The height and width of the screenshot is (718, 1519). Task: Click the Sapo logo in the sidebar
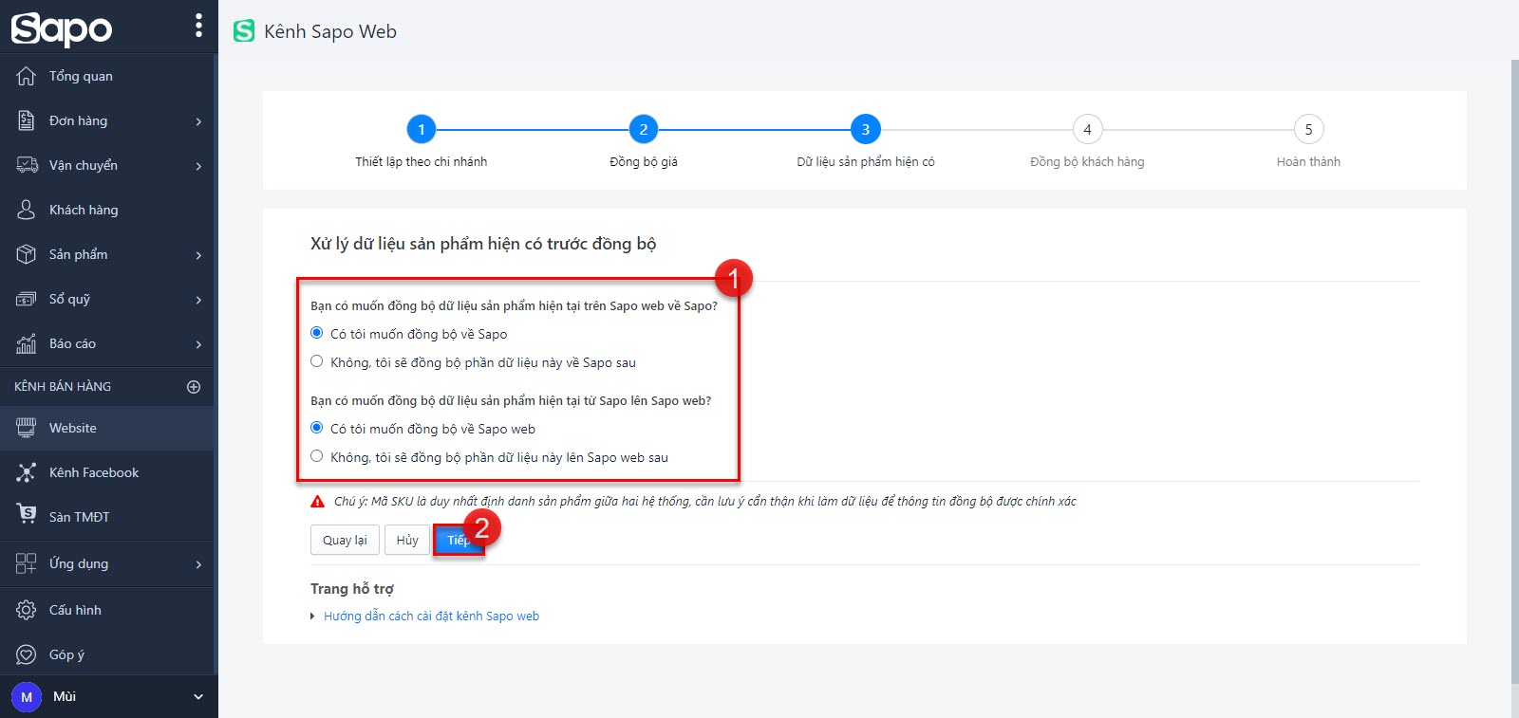(x=62, y=28)
